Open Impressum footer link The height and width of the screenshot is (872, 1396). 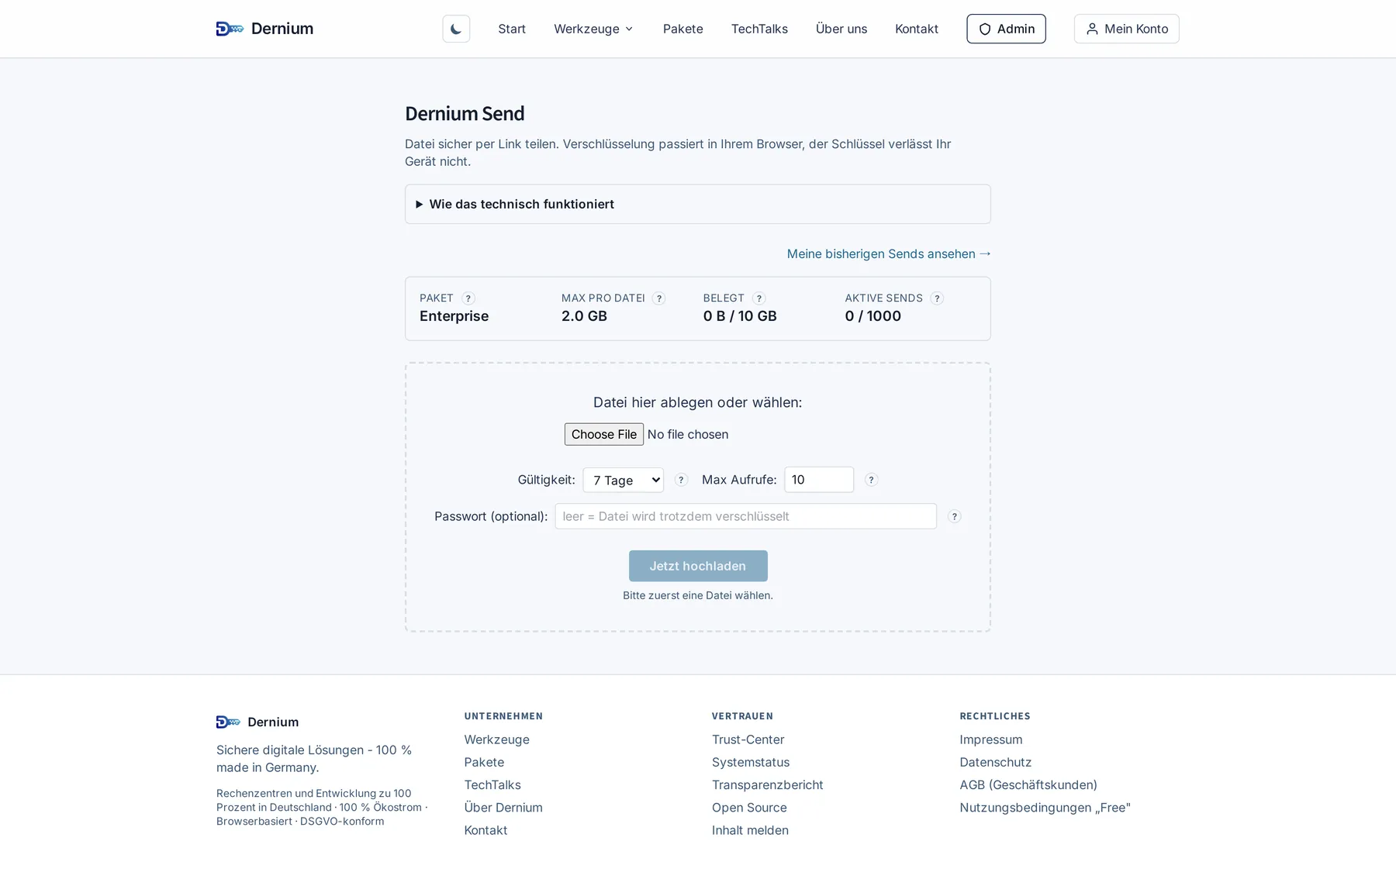tap(990, 739)
